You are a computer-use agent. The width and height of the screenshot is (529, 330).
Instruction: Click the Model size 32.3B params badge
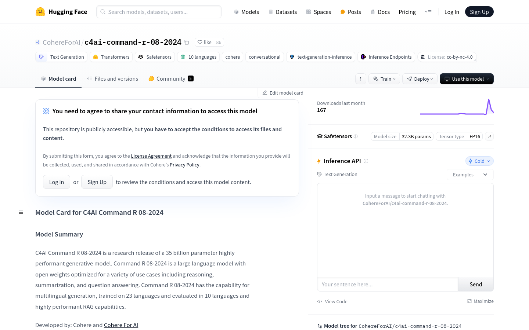[x=402, y=136]
